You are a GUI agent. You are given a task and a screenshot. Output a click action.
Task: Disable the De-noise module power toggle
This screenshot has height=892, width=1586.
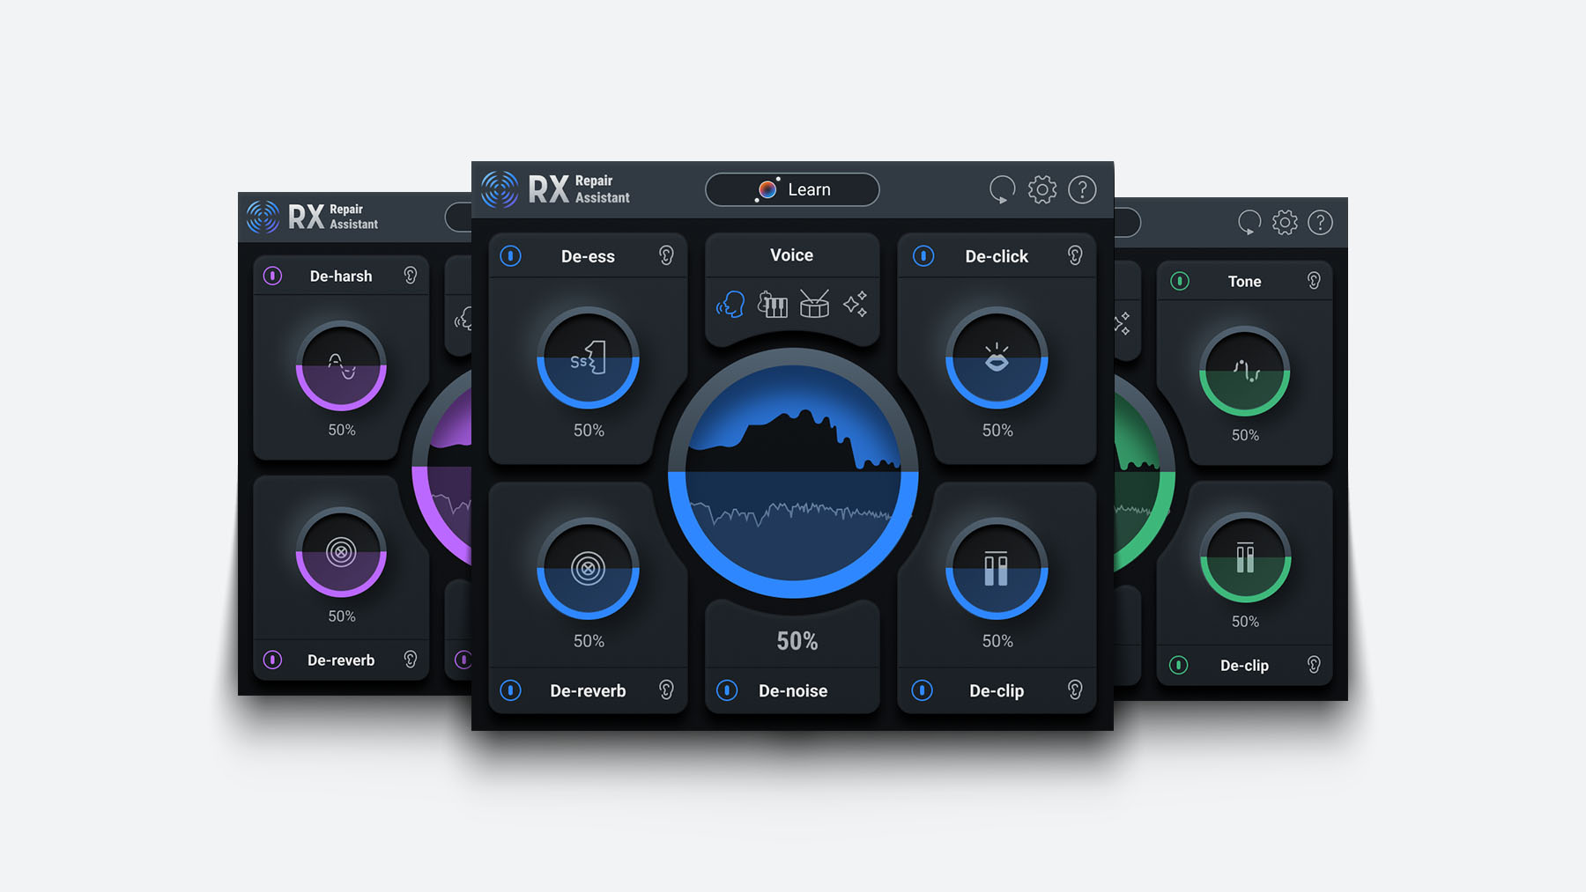point(726,690)
